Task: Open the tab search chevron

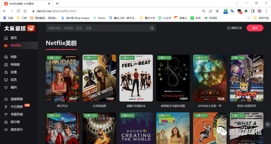Action: pyautogui.click(x=237, y=3)
